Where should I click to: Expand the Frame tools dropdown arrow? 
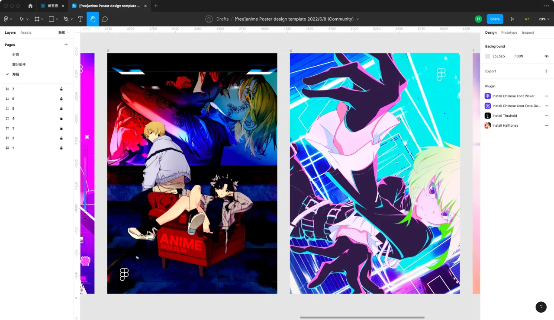(42, 19)
